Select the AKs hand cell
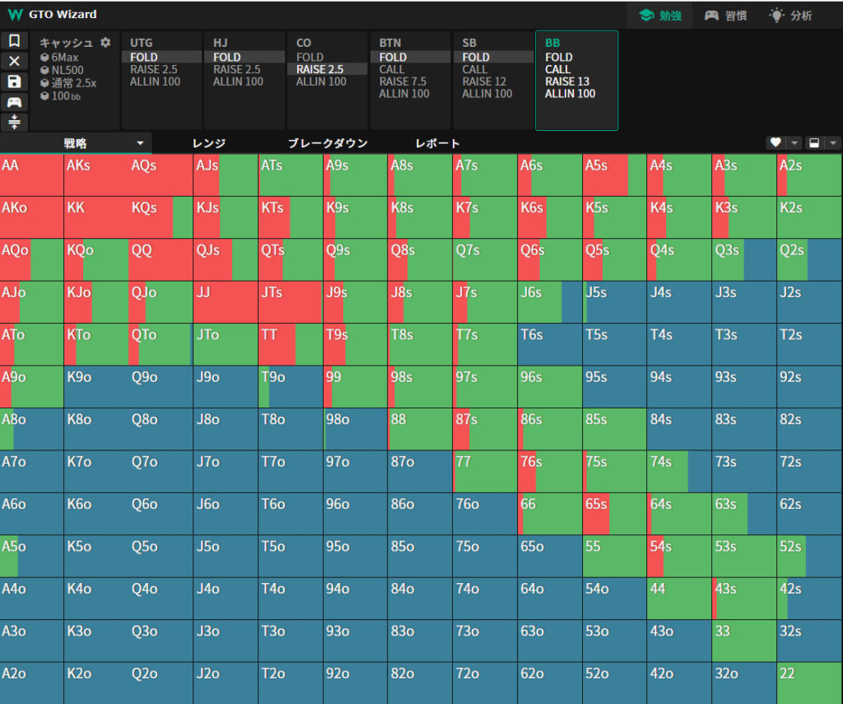 (x=96, y=175)
